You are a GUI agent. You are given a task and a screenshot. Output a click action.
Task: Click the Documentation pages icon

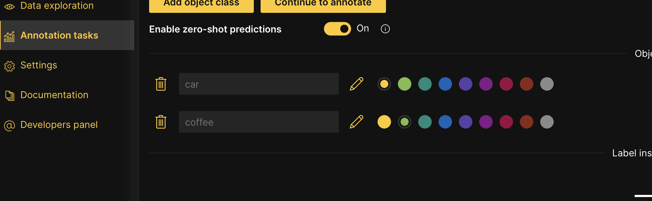9,96
